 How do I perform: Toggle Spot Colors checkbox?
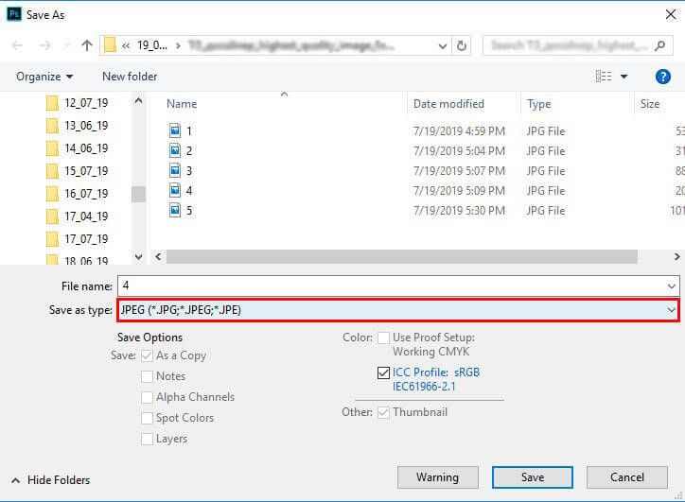pyautogui.click(x=148, y=418)
